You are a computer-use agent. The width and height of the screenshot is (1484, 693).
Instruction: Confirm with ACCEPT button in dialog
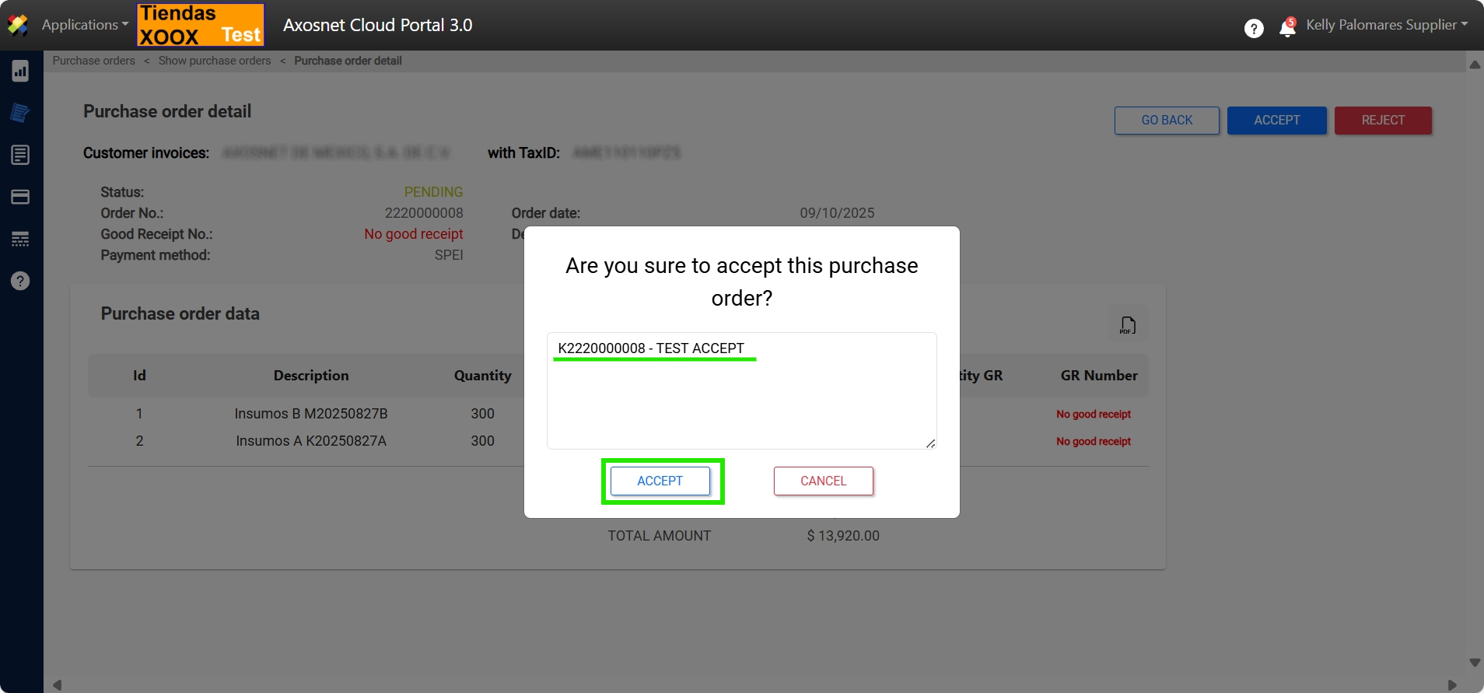click(x=660, y=481)
